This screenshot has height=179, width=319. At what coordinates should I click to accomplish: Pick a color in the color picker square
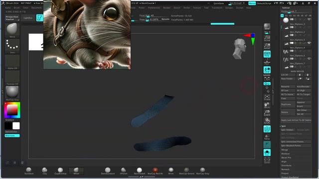12,110
